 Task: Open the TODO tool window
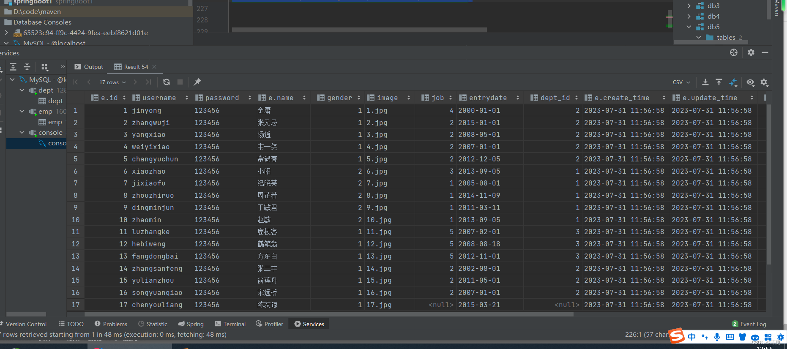pyautogui.click(x=71, y=324)
